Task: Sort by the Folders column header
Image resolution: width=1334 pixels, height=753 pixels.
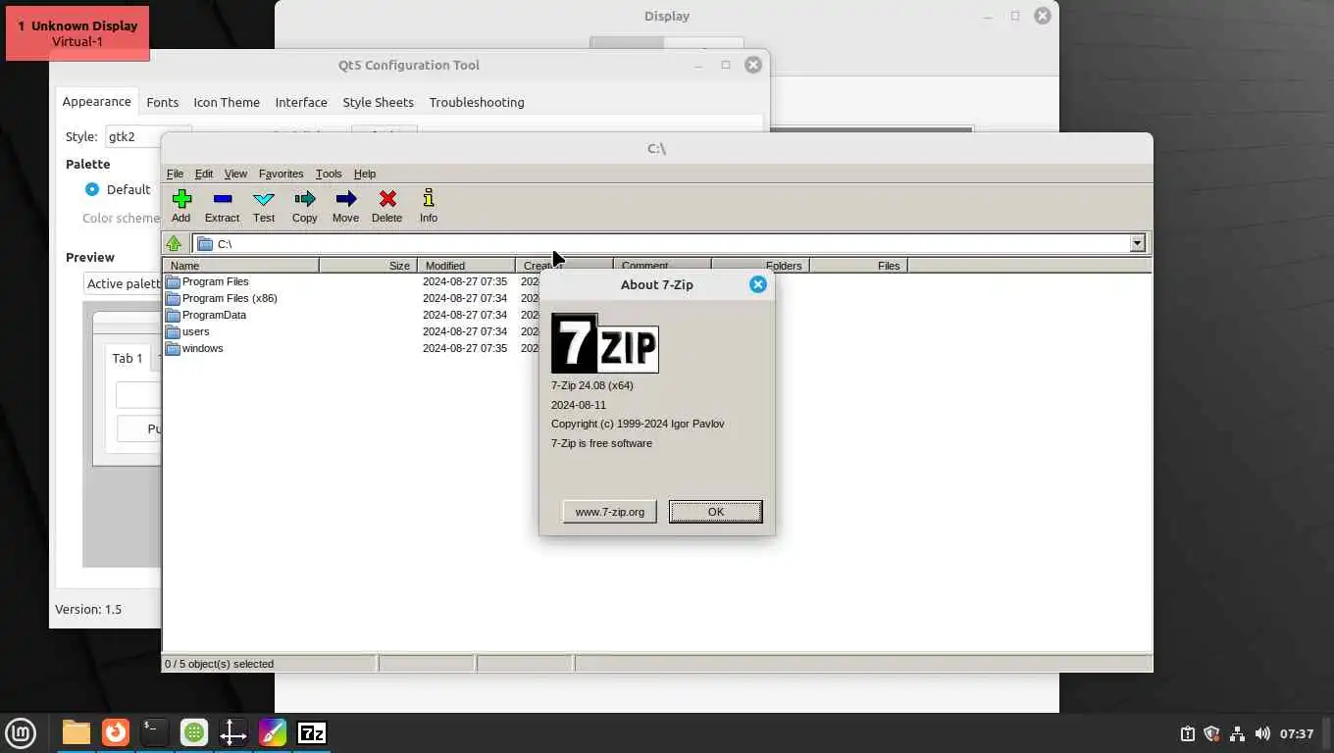Action: click(x=761, y=266)
